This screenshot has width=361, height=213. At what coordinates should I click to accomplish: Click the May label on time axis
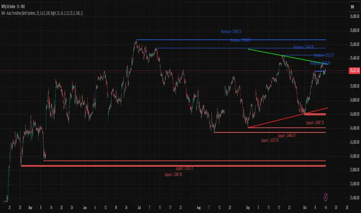pyautogui.click(x=30, y=208)
